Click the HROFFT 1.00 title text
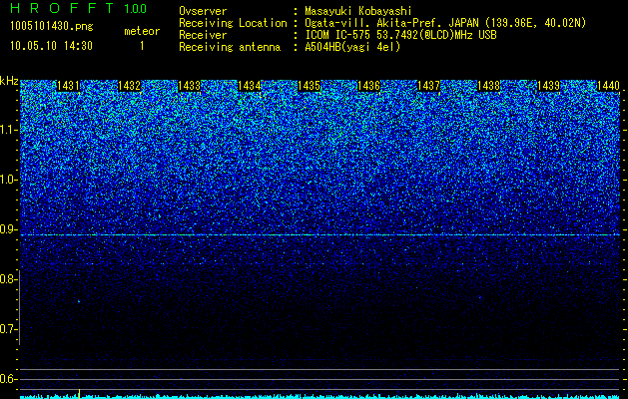Image resolution: width=628 pixels, height=399 pixels. (x=79, y=8)
